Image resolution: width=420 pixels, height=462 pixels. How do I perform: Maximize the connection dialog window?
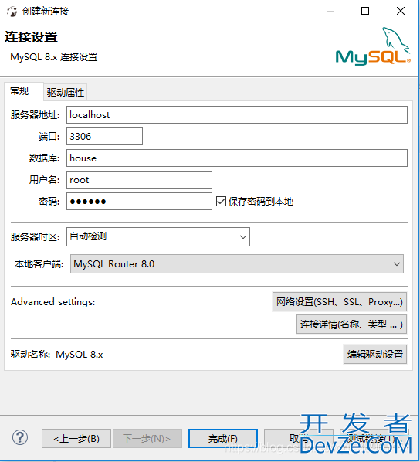pos(365,11)
